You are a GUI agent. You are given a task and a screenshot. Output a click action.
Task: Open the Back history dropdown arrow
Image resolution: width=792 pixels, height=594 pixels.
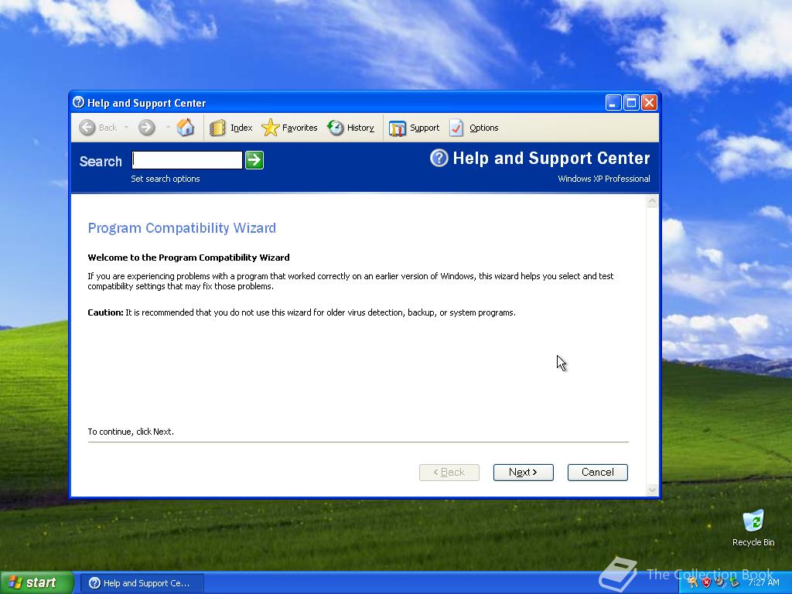point(126,128)
